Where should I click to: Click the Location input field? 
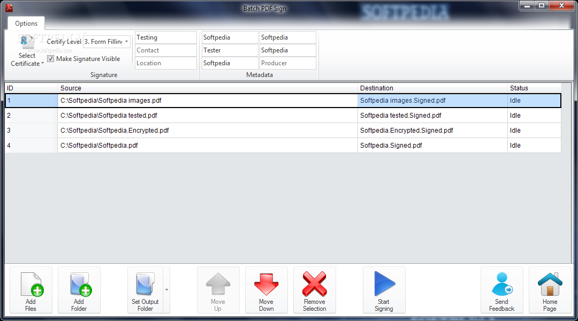coord(166,63)
